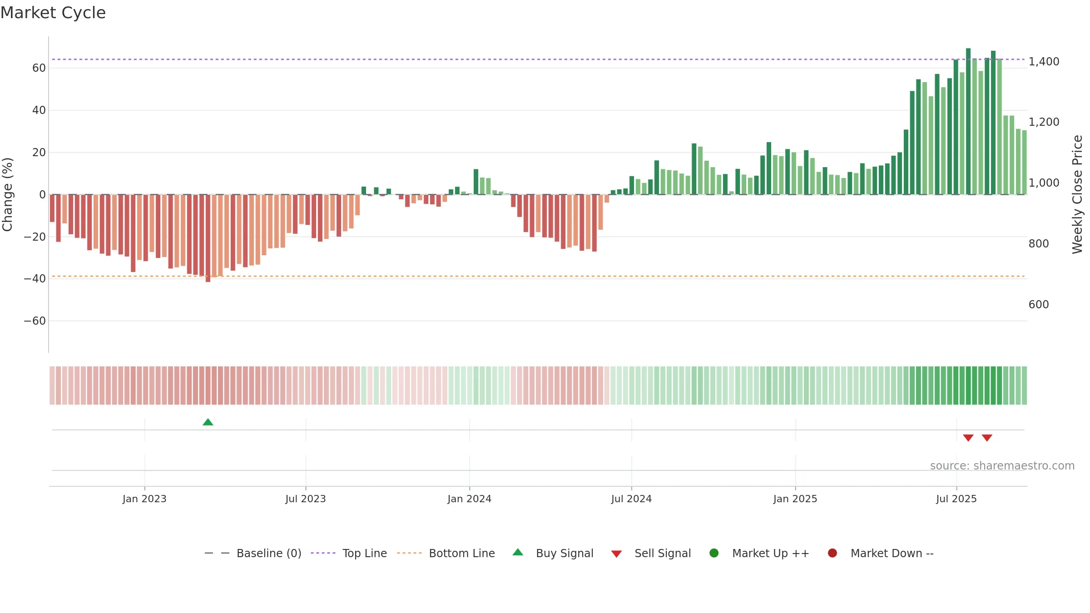Click the green Buy Signal triangle marker
The image size is (1090, 613).
point(208,422)
